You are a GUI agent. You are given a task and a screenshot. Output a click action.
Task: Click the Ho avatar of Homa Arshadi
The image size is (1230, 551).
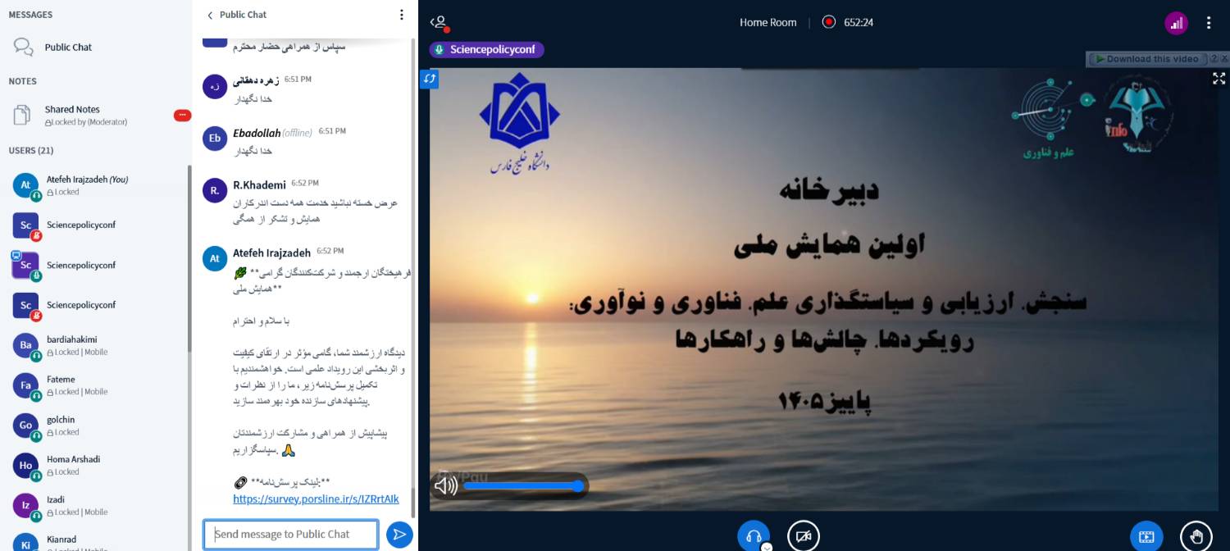pos(25,465)
